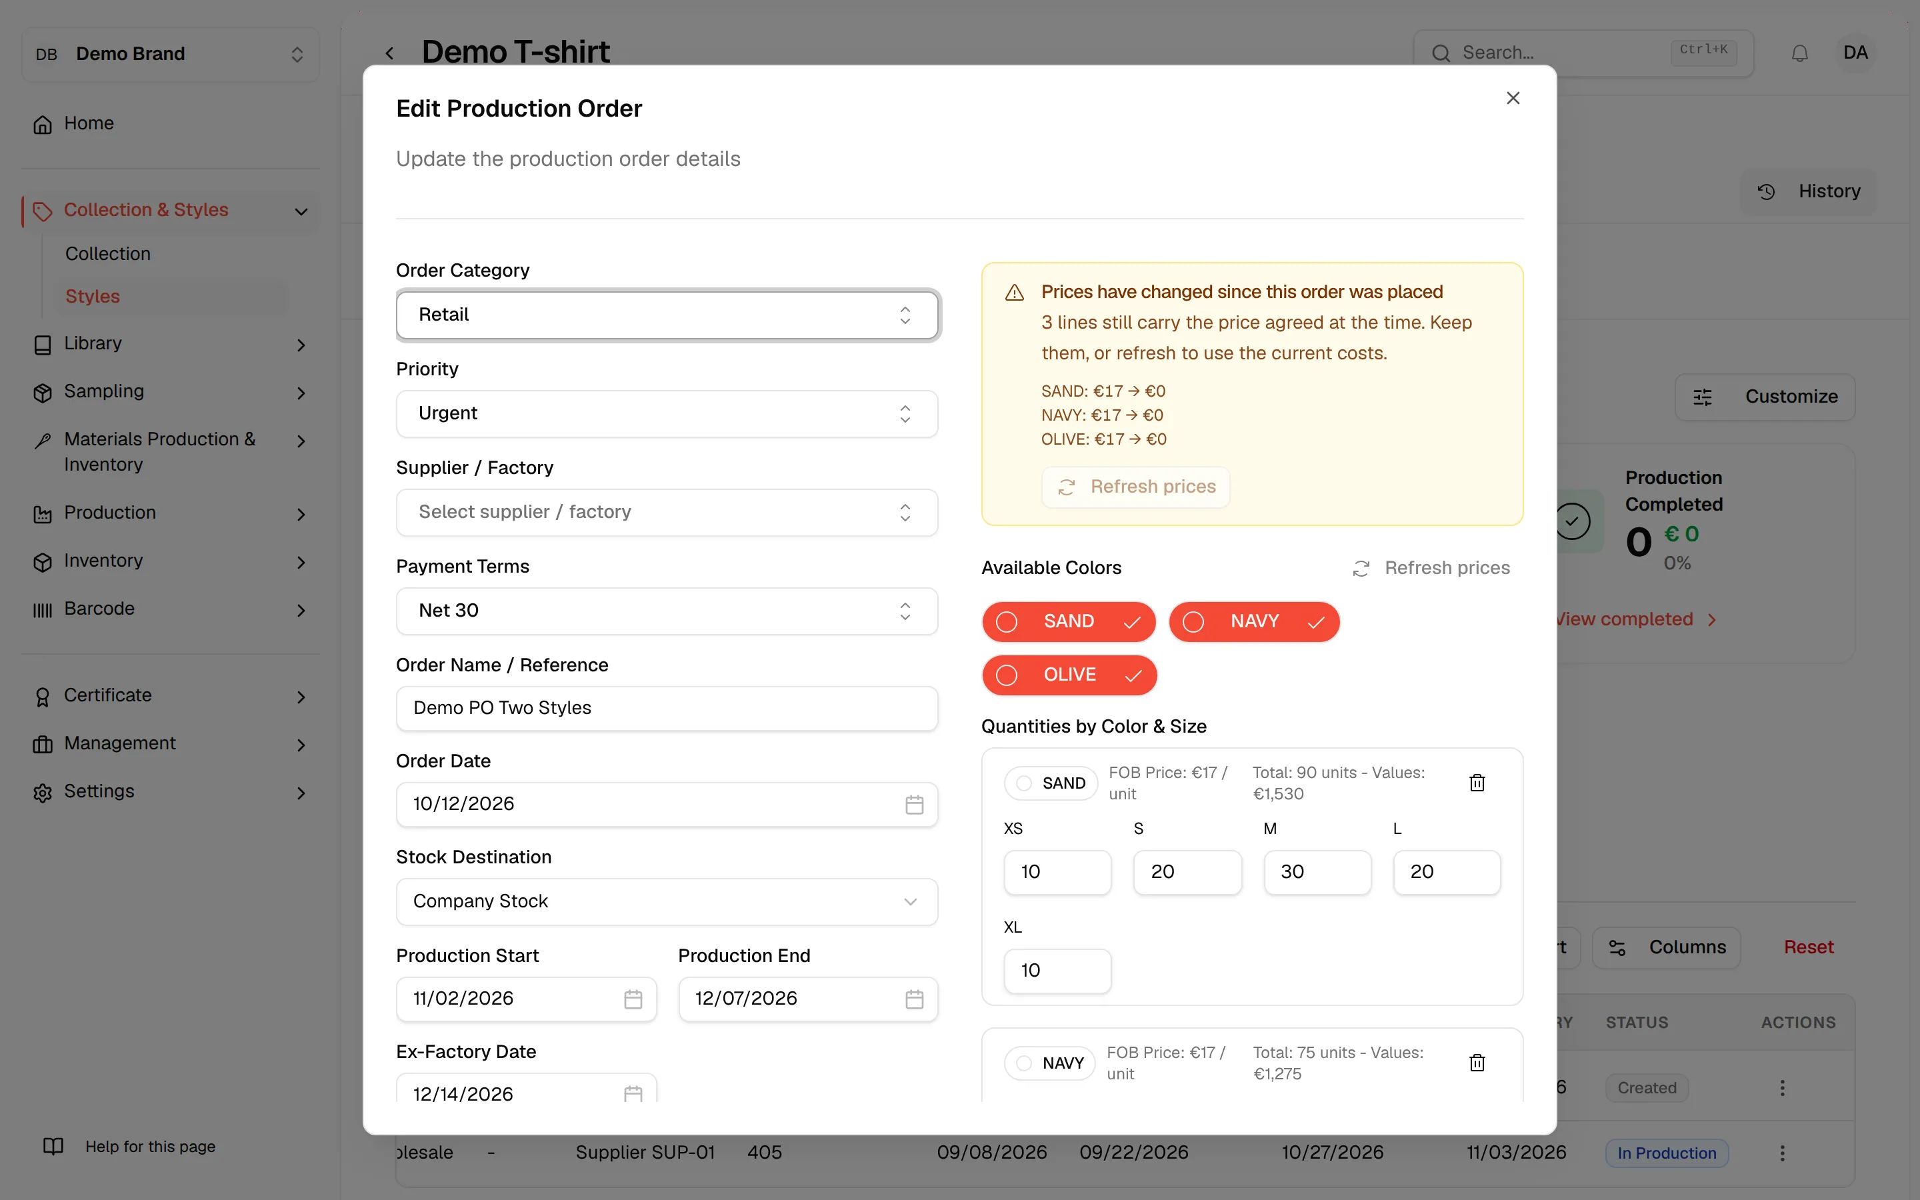Open the Management sidebar menu
Screen dimensions: 1920x1200
[x=171, y=743]
